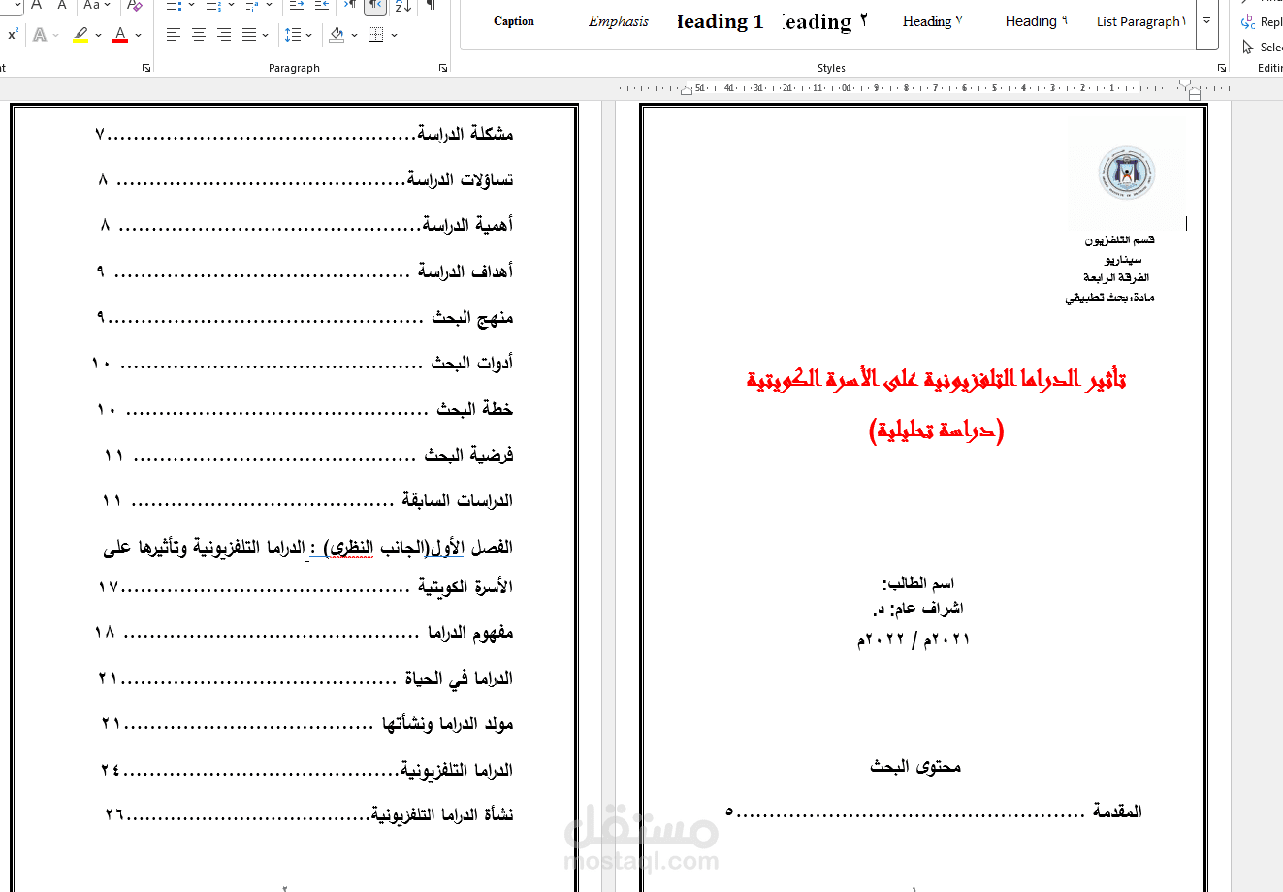Click the أهداف الدراسة contents entry
The height and width of the screenshot is (892, 1283).
(305, 271)
